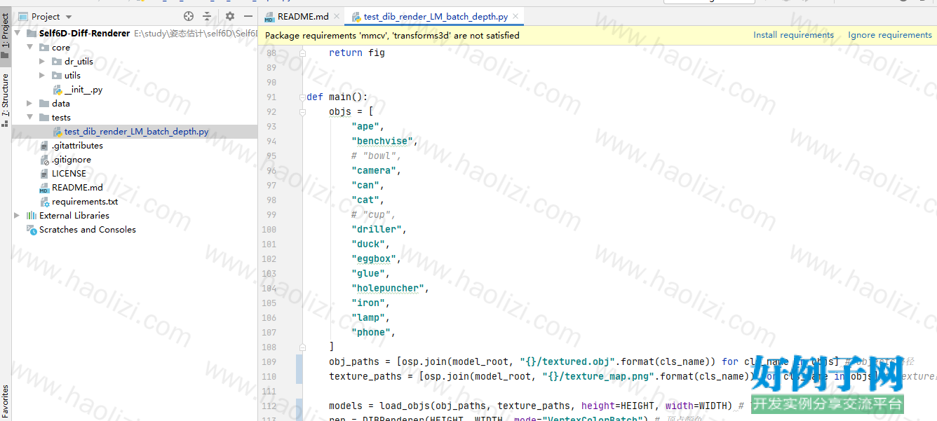The height and width of the screenshot is (421, 937).
Task: Click the def main(): line
Action: (x=337, y=97)
